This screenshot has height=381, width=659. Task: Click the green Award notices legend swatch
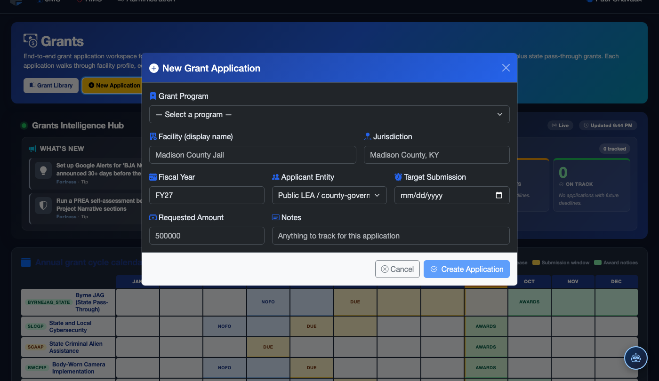(x=598, y=262)
